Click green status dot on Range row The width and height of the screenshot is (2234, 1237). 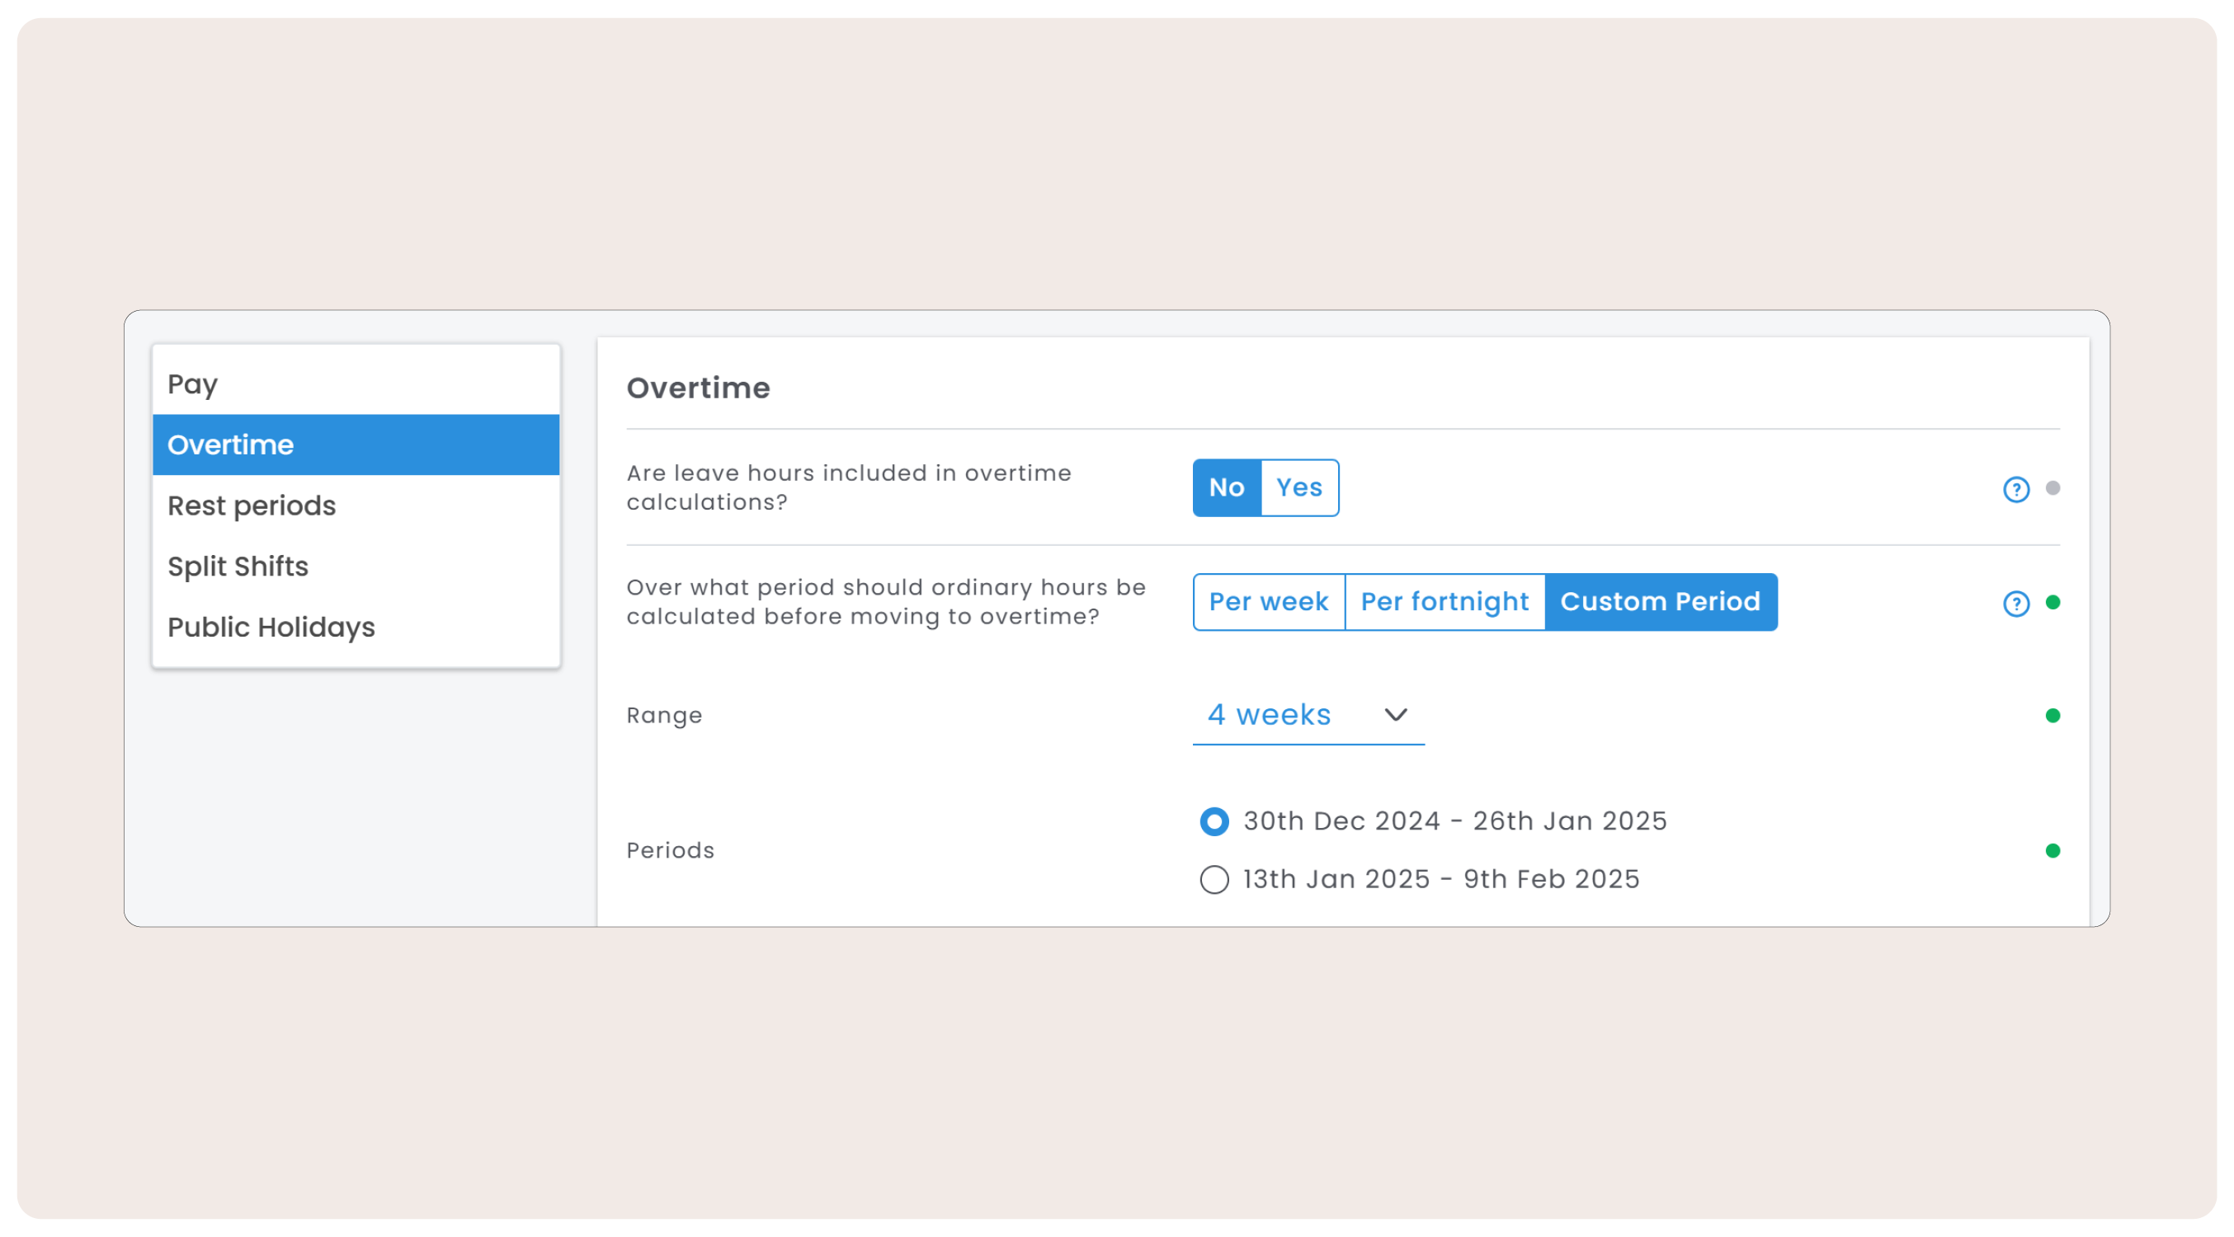[2052, 715]
